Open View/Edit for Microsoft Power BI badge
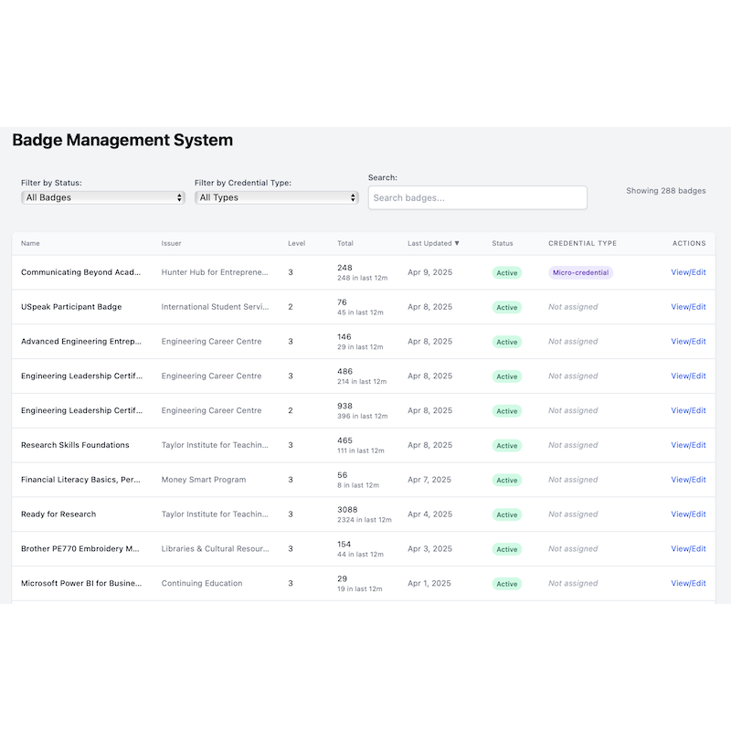731x731 pixels. [x=688, y=583]
